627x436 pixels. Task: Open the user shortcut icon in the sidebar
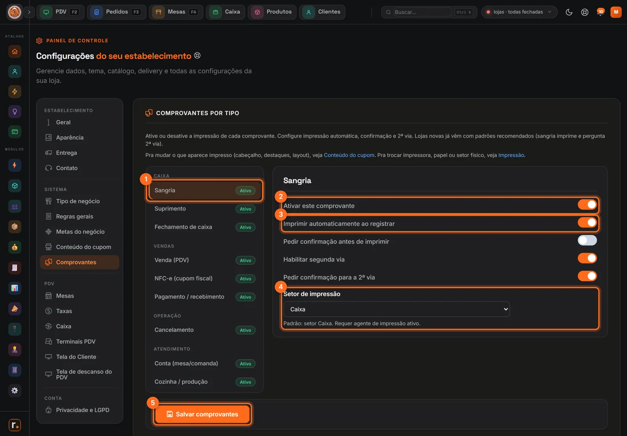tap(14, 71)
